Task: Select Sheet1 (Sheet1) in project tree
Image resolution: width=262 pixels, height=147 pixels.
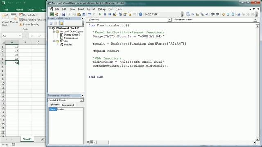Action: (72, 35)
